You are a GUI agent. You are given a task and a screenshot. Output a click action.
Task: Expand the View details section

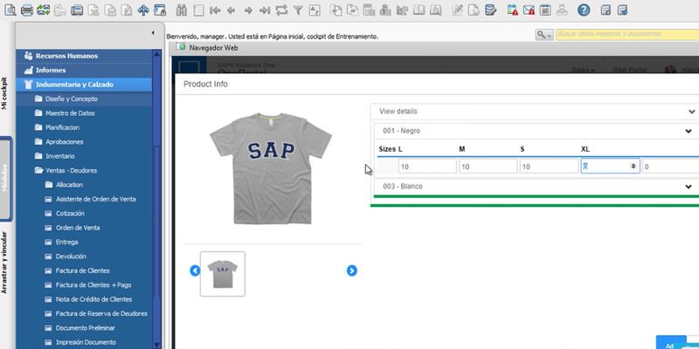533,112
